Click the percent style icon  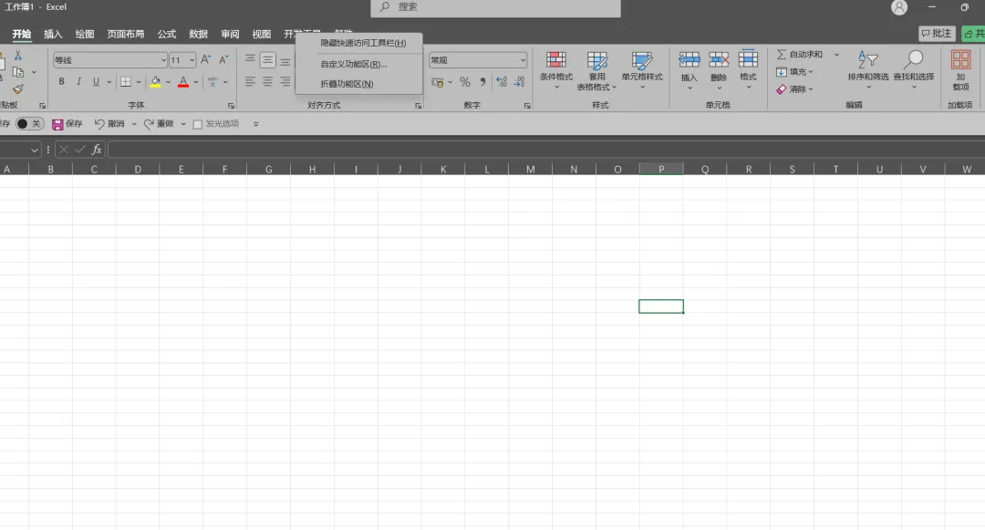click(x=465, y=81)
